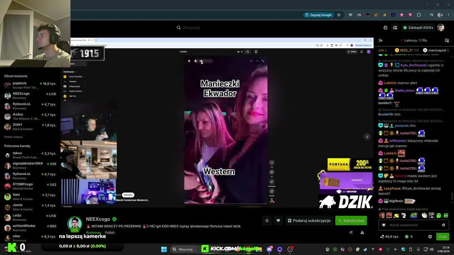Open ZONY channel in sidebar

[x=30, y=127]
